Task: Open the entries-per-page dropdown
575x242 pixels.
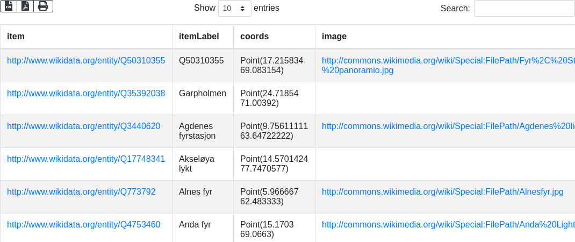Action: click(x=235, y=8)
